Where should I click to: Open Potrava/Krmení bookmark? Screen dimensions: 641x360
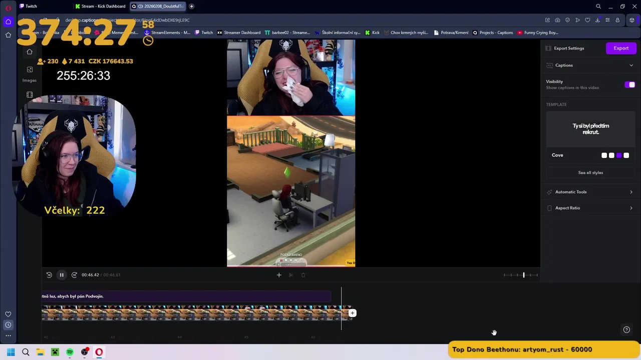pyautogui.click(x=451, y=32)
